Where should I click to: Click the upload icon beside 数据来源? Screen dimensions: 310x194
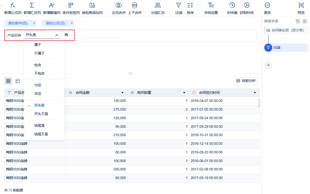pyautogui.click(x=298, y=21)
